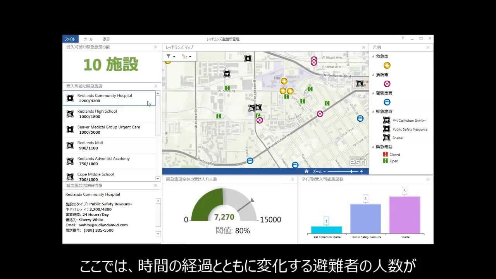The width and height of the screenshot is (496, 279).
Task: Click Public Safety Resource legend icon
Action: [x=387, y=129]
